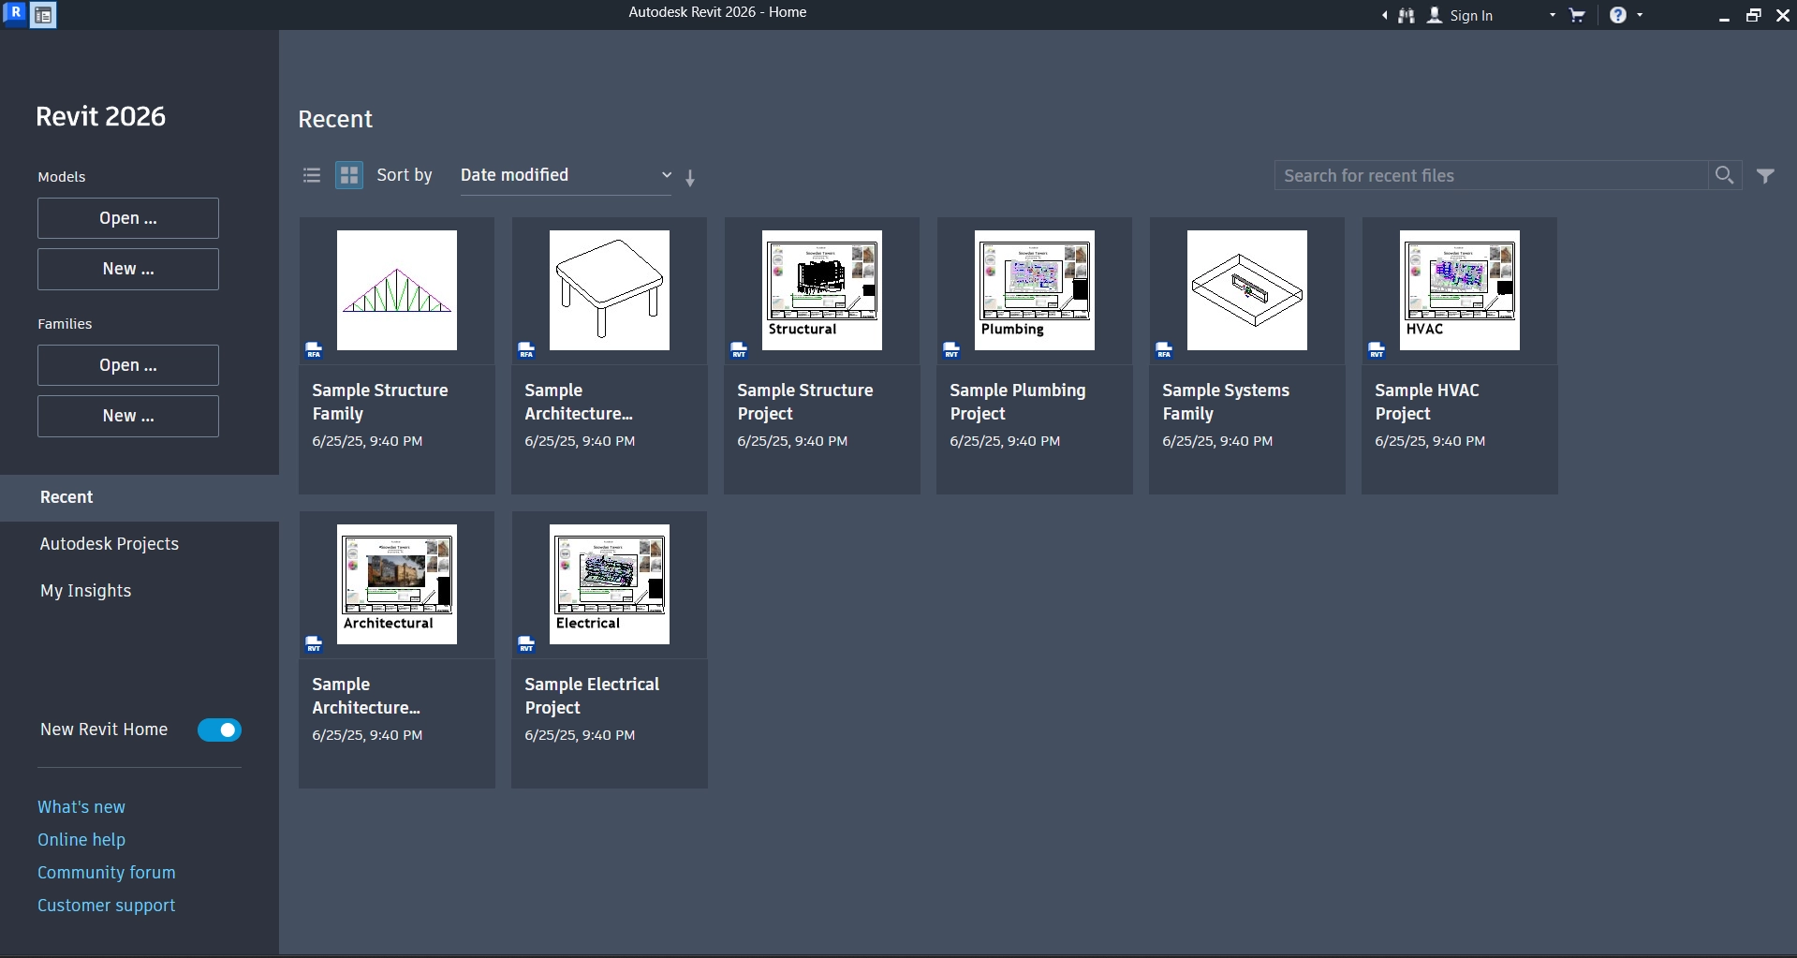Click Open under Models
This screenshot has width=1797, height=958.
coord(128,218)
